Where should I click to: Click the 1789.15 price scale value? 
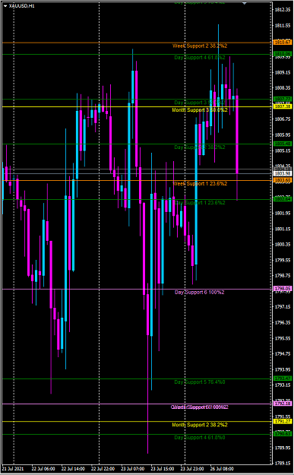[x=283, y=464]
